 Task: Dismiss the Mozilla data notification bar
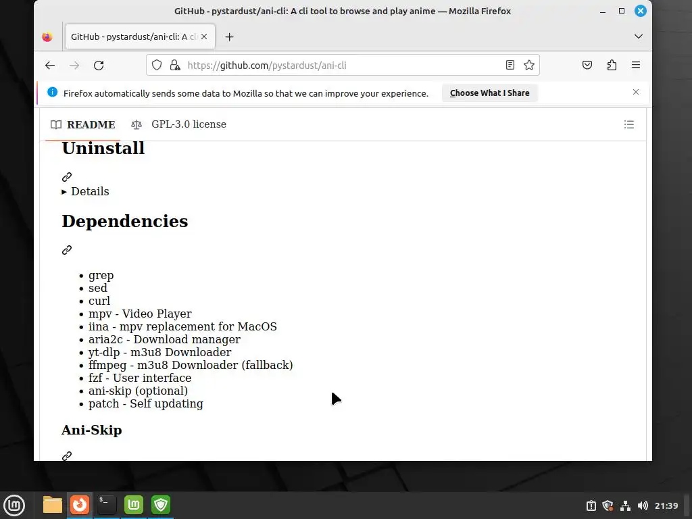click(x=635, y=92)
